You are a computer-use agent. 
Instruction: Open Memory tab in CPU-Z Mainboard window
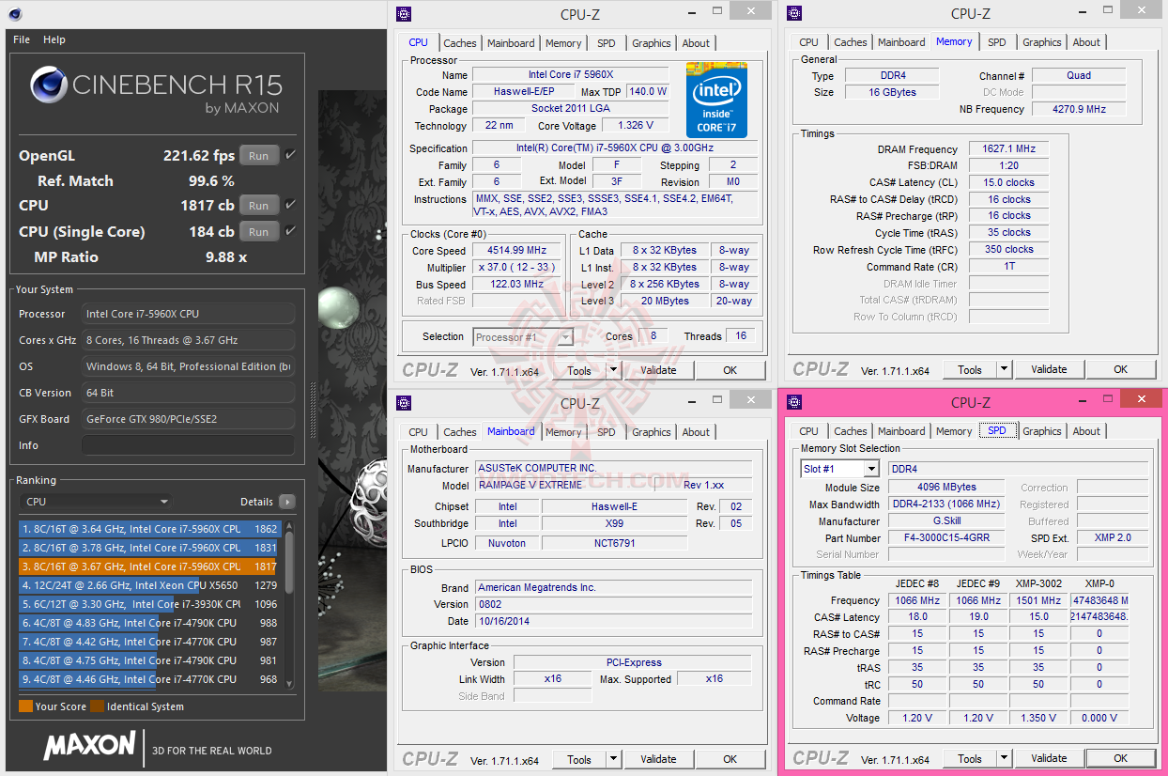(x=563, y=432)
